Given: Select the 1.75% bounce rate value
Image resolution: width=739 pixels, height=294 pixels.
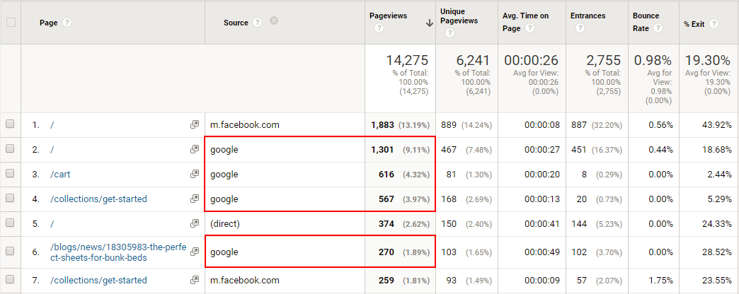Looking at the screenshot, I should (660, 281).
